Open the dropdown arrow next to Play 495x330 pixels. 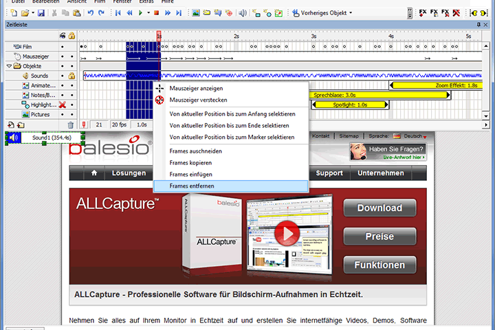[148, 13]
